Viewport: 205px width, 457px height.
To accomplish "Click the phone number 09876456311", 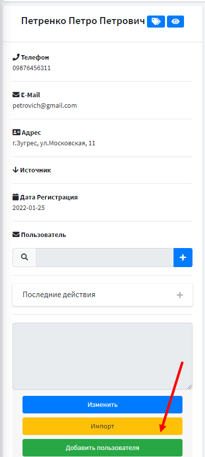I will point(31,68).
